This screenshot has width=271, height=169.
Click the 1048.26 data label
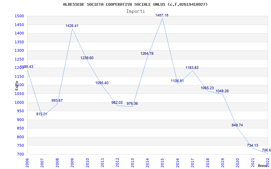222,91
